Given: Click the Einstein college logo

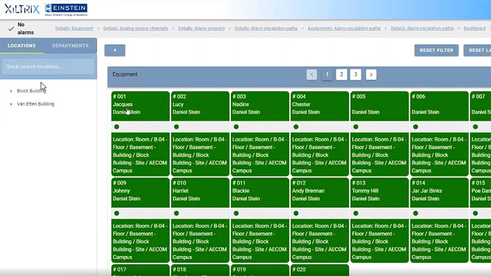Looking at the screenshot, I should (66, 9).
